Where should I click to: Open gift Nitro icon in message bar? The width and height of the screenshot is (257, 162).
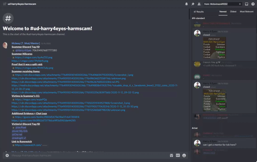(x=171, y=155)
